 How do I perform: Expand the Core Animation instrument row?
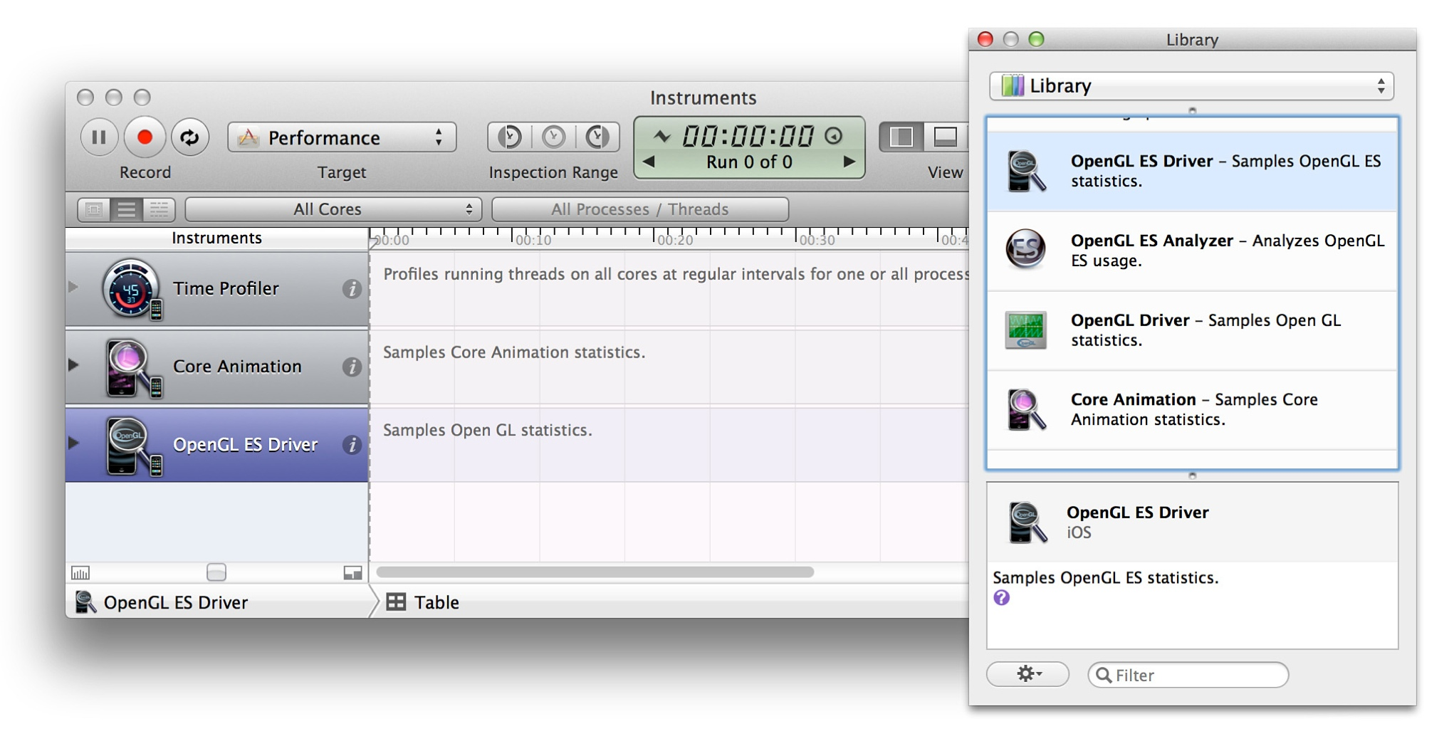tap(73, 365)
